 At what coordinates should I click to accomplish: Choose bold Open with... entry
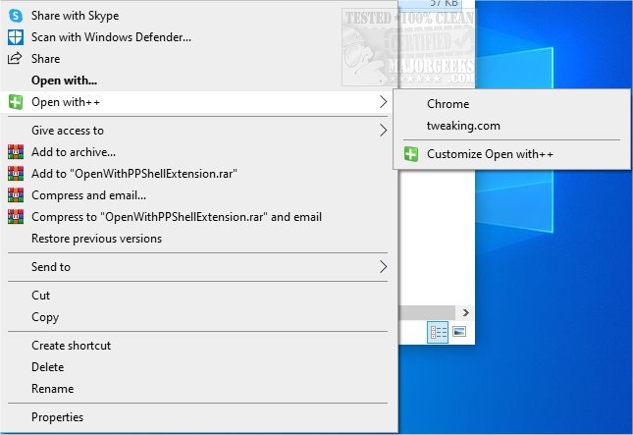[x=198, y=81]
